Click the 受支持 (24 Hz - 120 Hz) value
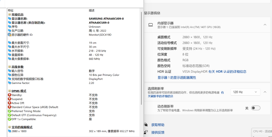Viewport: 272px width, 137px height. click(199, 49)
